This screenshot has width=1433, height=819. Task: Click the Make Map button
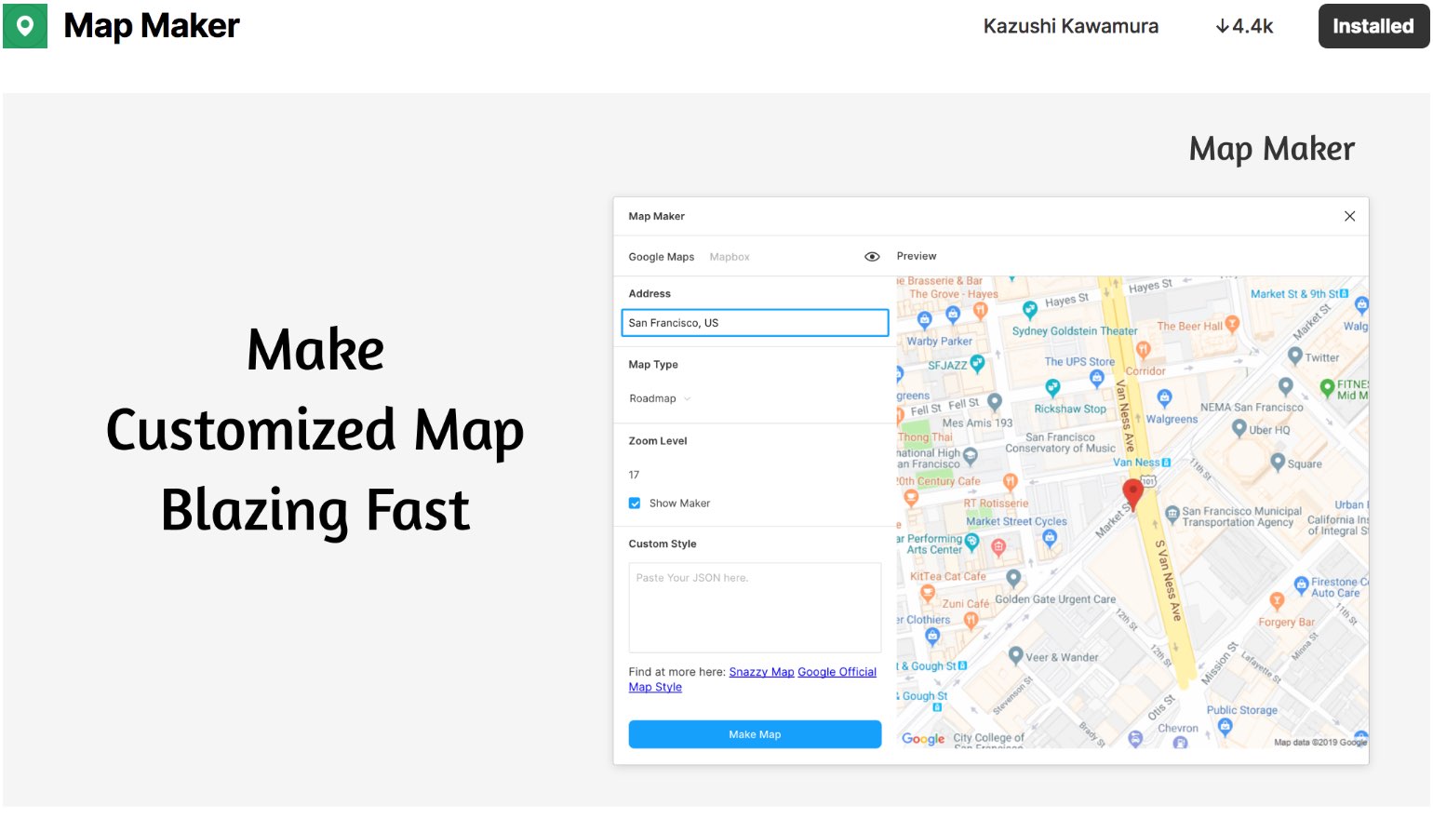pos(755,734)
